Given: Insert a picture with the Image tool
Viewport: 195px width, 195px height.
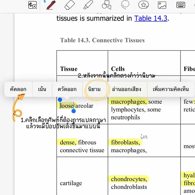Looking at the screenshot, I should (x=162, y=5).
